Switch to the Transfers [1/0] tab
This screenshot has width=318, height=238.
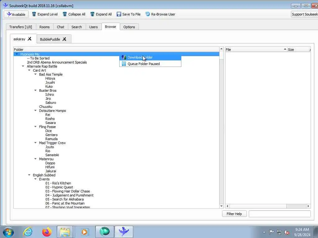coord(21,27)
